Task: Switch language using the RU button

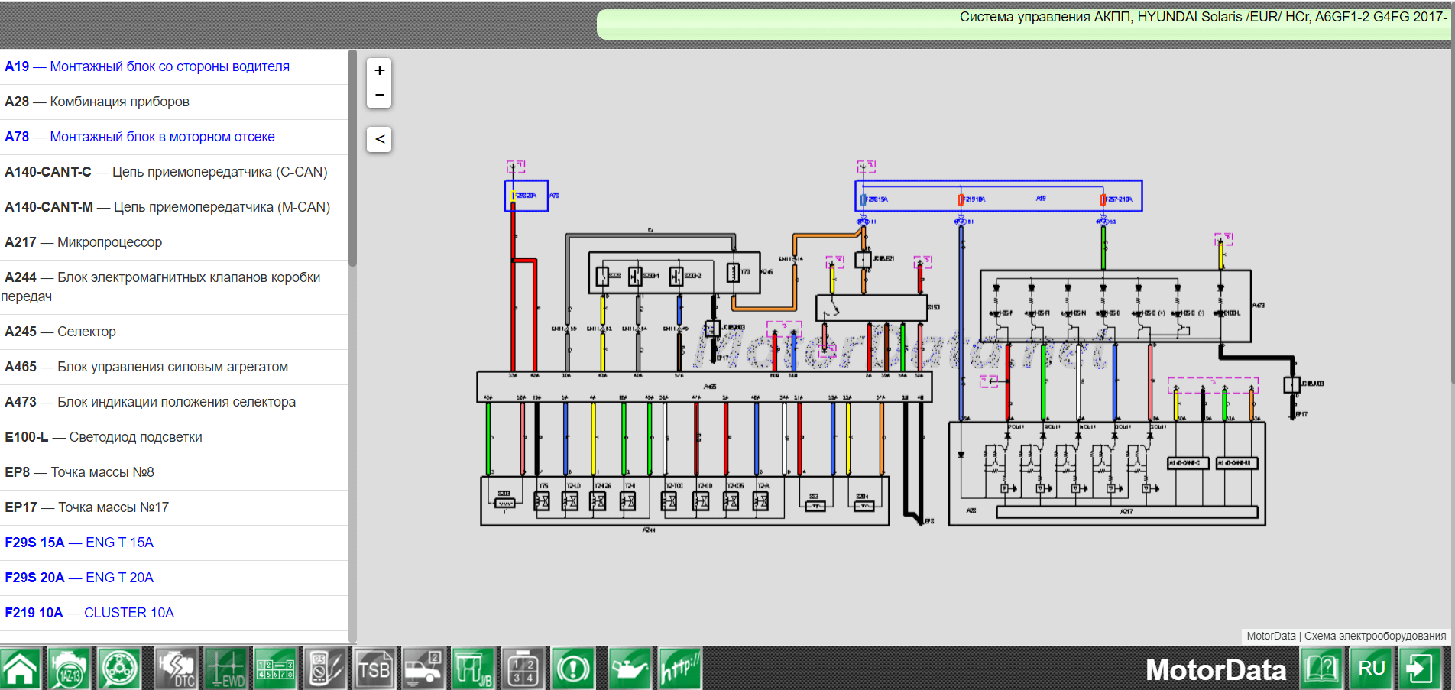Action: click(1371, 669)
